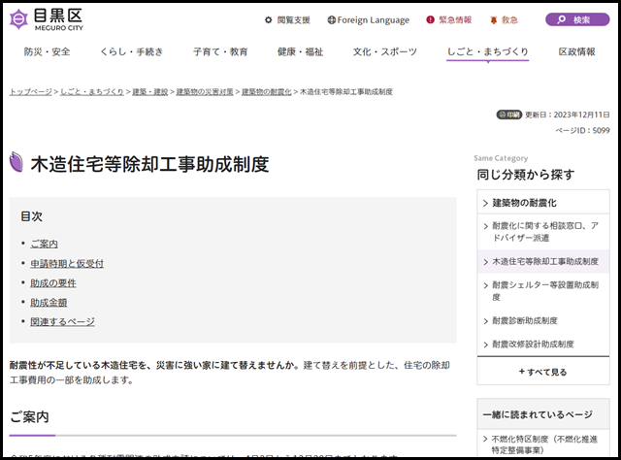621x460 pixels.
Task: Open 建築物の耐震化 sidebar category
Action: click(525, 203)
